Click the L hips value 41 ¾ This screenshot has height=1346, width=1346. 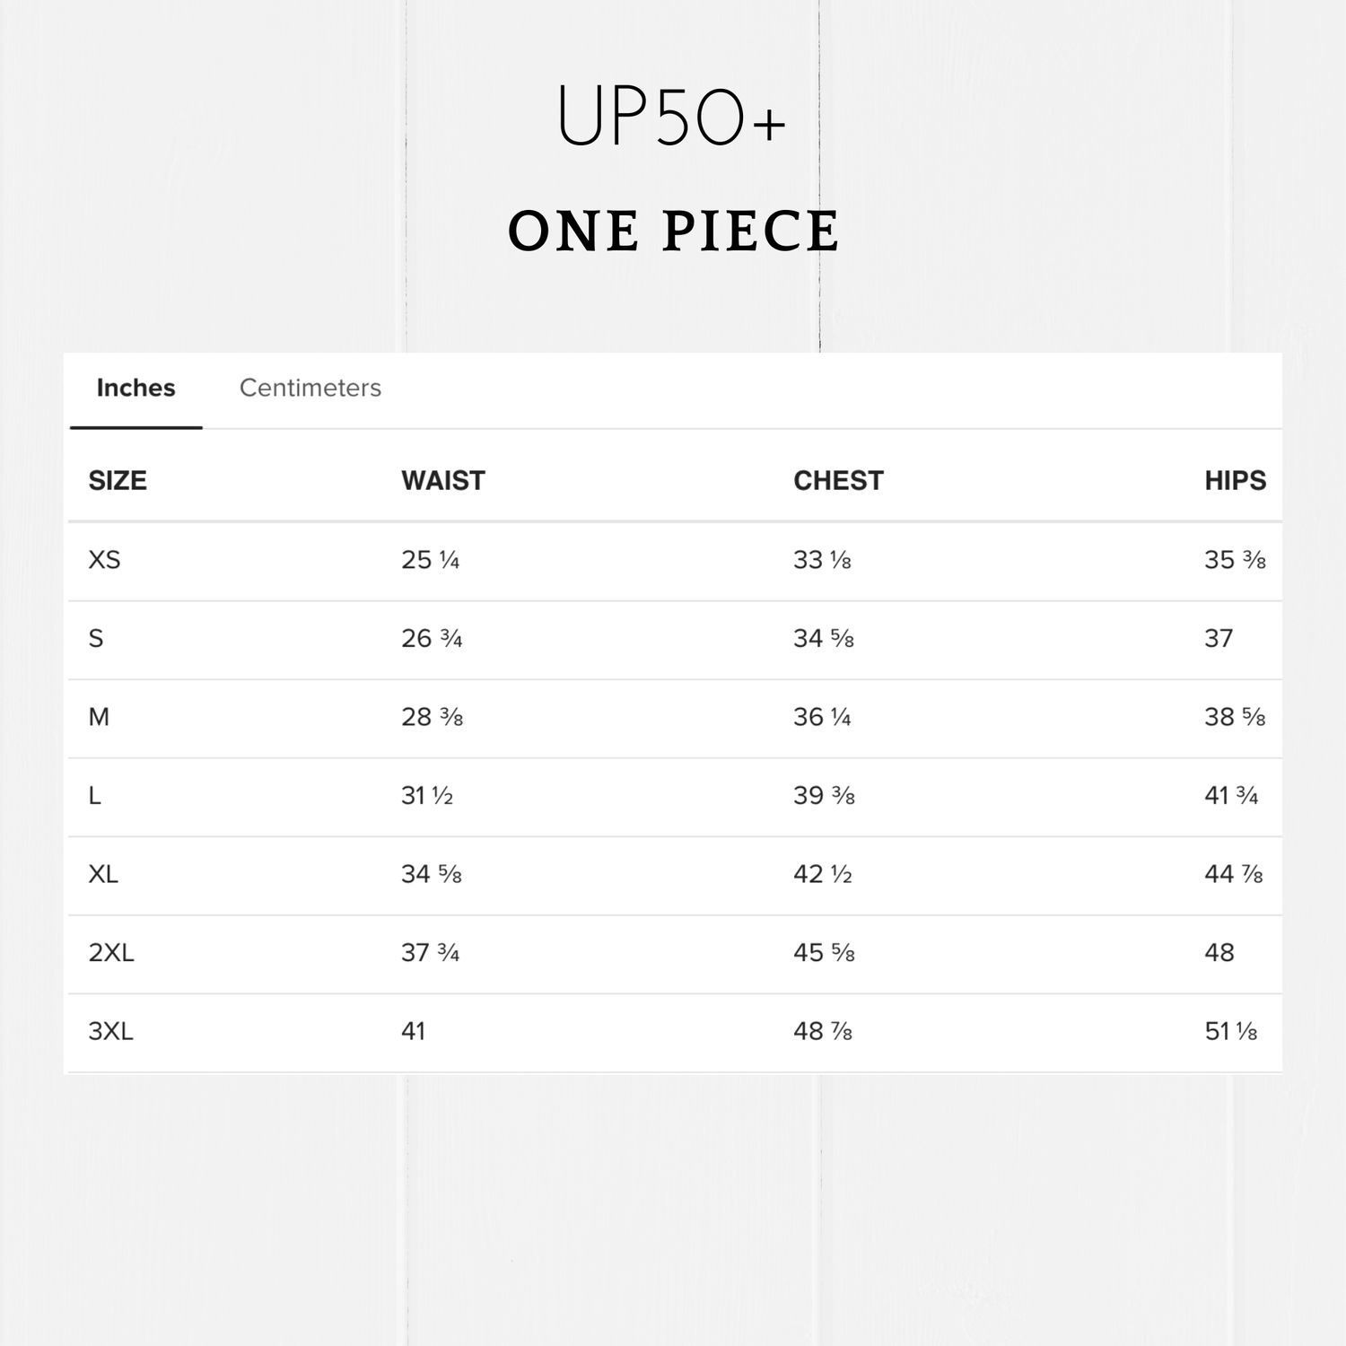[1231, 796]
